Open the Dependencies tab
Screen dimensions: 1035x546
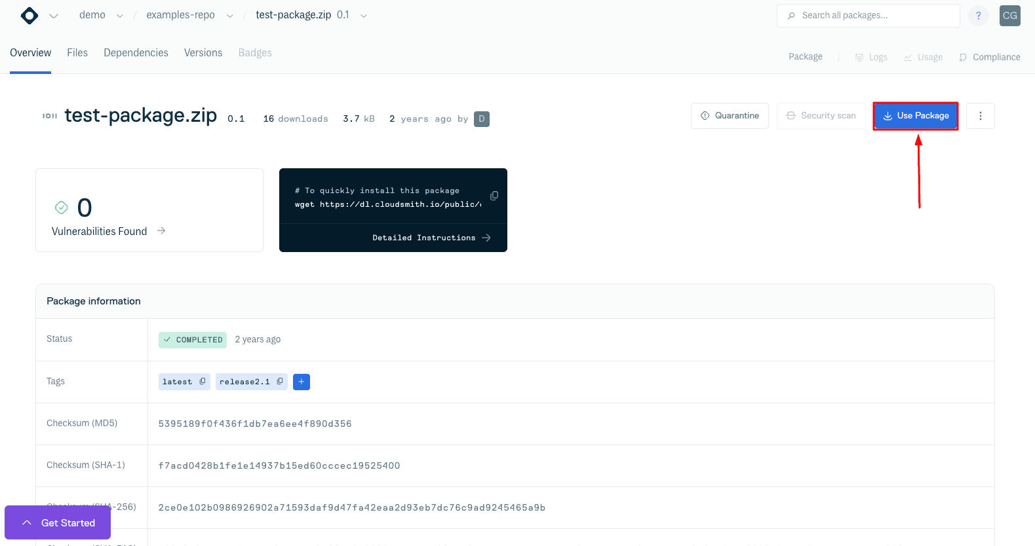[136, 53]
